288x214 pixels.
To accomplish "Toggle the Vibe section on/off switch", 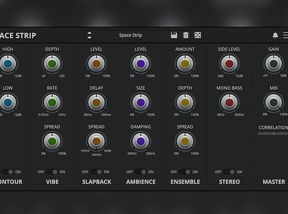I will point(52,172).
